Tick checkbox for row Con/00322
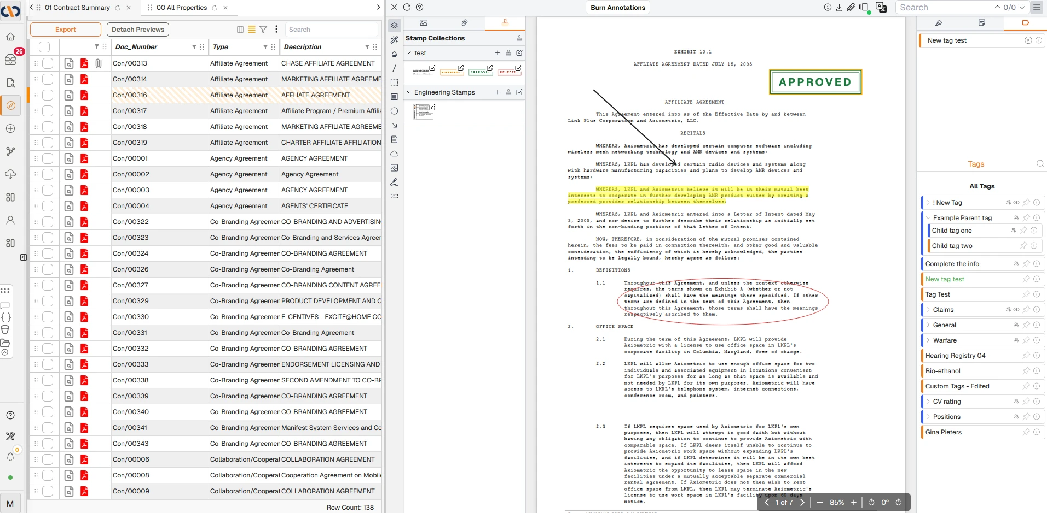Image resolution: width=1047 pixels, height=513 pixels. click(48, 222)
